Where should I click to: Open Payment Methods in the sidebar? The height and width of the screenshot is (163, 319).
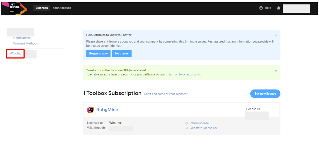click(25, 43)
